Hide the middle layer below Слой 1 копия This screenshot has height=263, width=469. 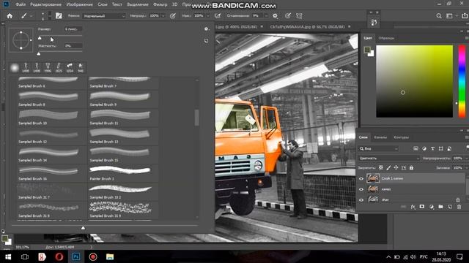pos(361,189)
